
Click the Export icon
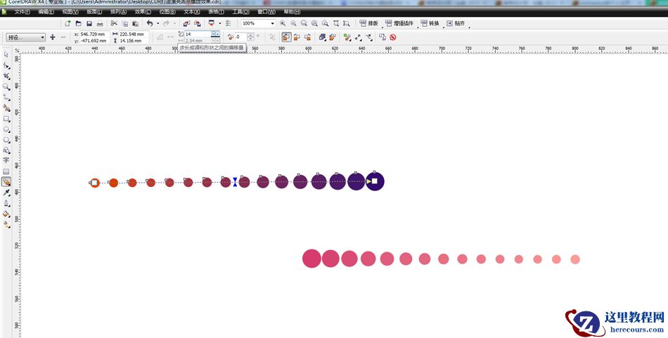[198, 23]
